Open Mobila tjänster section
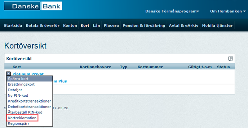248x128 pixels. pyautogui.click(x=217, y=25)
